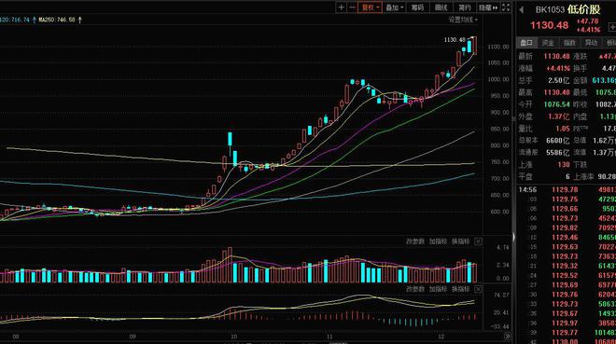
Task: Click 改参数 in volume panel
Action: pos(414,241)
